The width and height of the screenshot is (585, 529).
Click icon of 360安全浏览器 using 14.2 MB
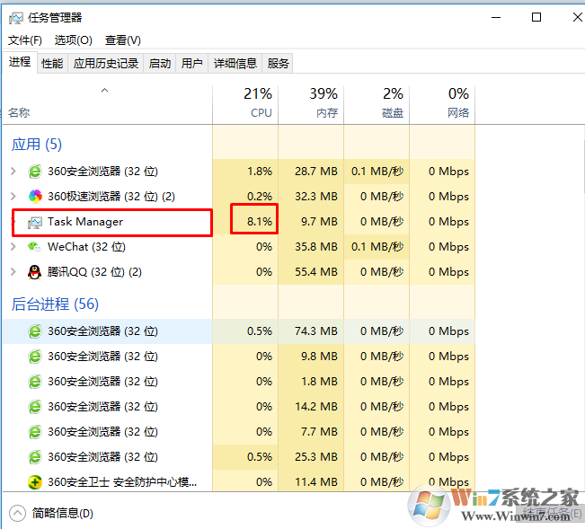tap(35, 407)
